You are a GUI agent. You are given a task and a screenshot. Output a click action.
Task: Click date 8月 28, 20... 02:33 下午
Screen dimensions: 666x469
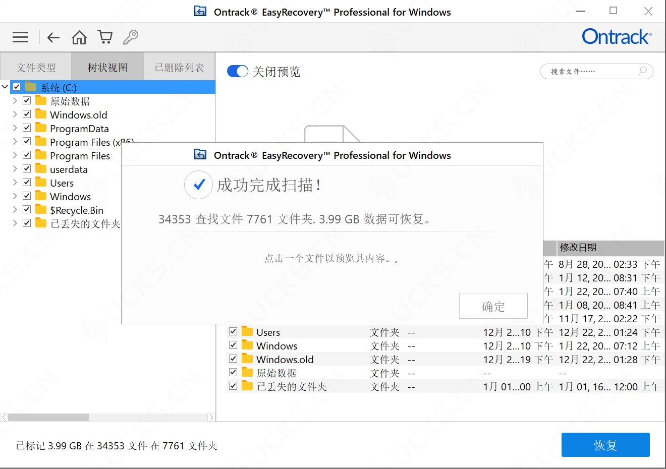pos(609,264)
